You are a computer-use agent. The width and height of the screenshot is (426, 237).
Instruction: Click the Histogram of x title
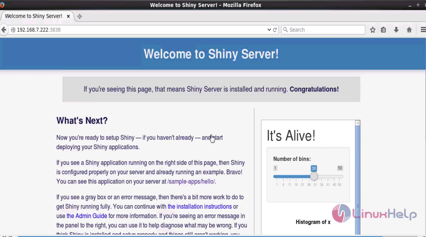point(313,222)
